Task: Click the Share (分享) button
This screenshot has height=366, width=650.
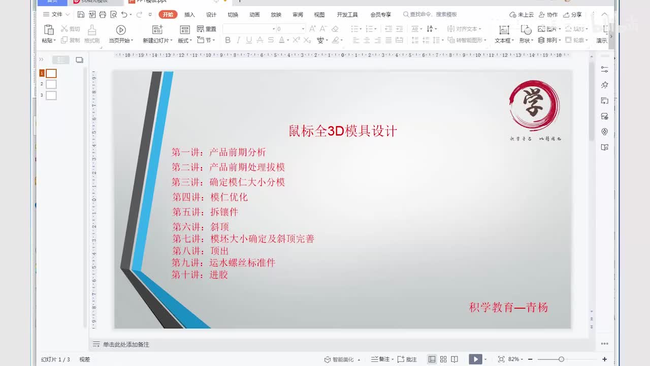Action: [572, 14]
